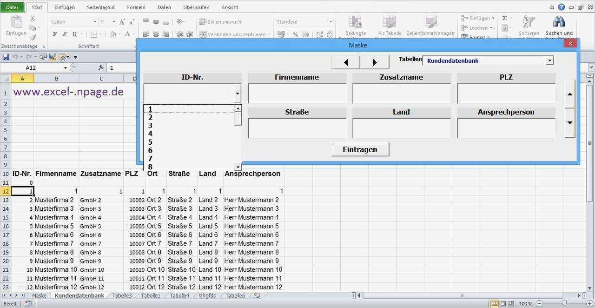The width and height of the screenshot is (595, 308).
Task: Click the next record right arrow button
Action: coord(375,62)
